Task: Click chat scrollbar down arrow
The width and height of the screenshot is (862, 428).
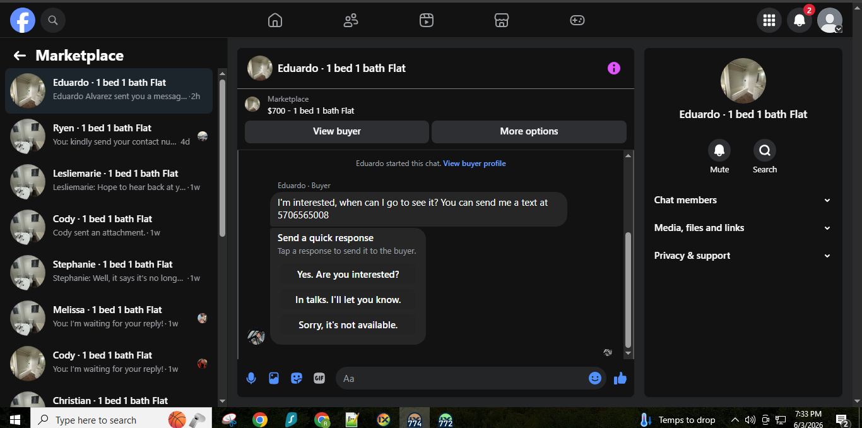Action: [x=628, y=353]
